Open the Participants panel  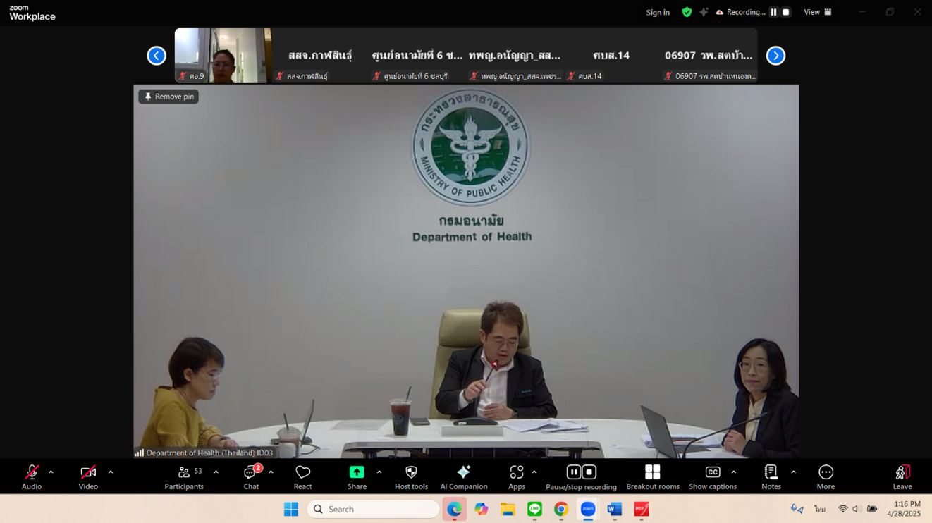(184, 476)
